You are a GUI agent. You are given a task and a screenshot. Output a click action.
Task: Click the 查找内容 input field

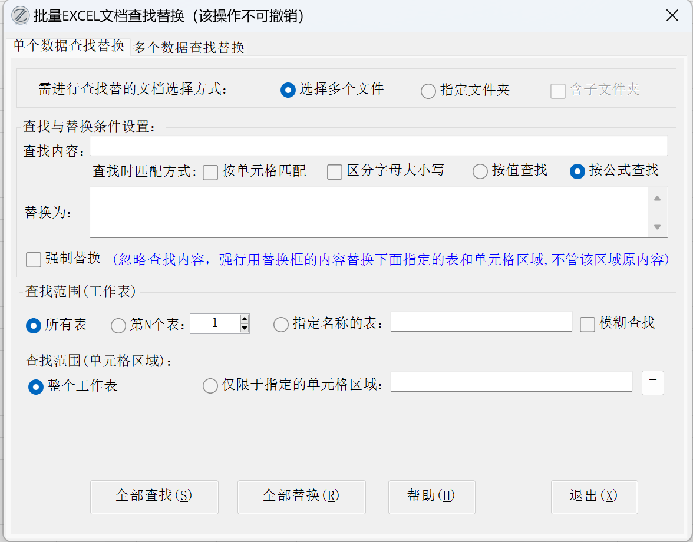click(378, 146)
